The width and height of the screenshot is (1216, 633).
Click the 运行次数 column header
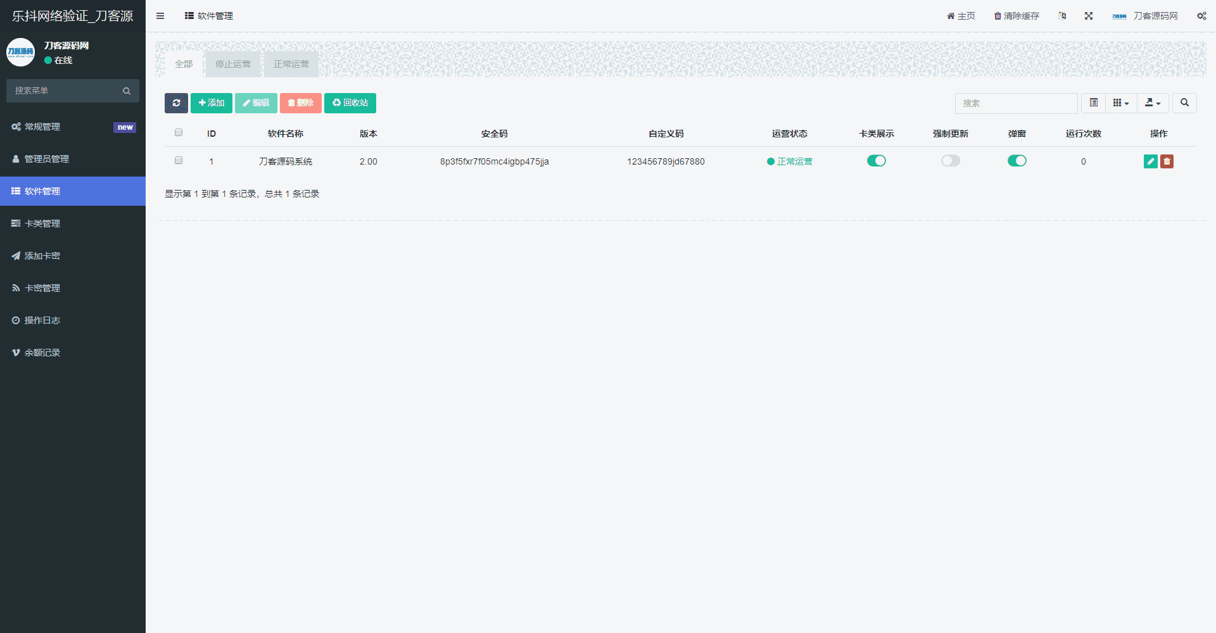pyautogui.click(x=1084, y=134)
